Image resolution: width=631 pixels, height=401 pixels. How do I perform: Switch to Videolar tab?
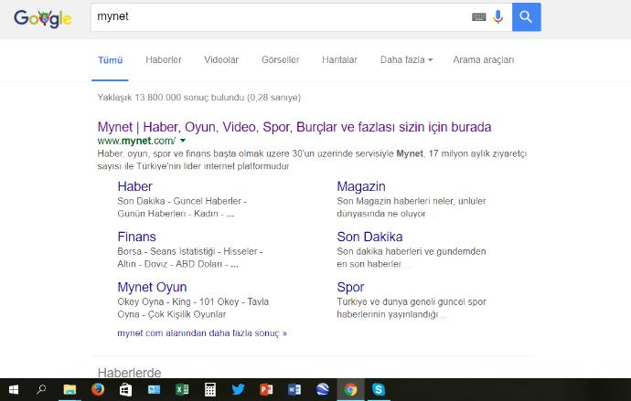click(x=221, y=60)
